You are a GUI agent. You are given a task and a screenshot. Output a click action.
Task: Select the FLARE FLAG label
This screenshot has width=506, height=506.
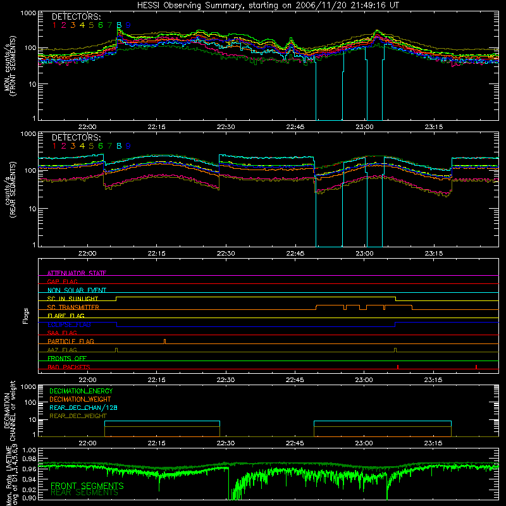pyautogui.click(x=66, y=316)
